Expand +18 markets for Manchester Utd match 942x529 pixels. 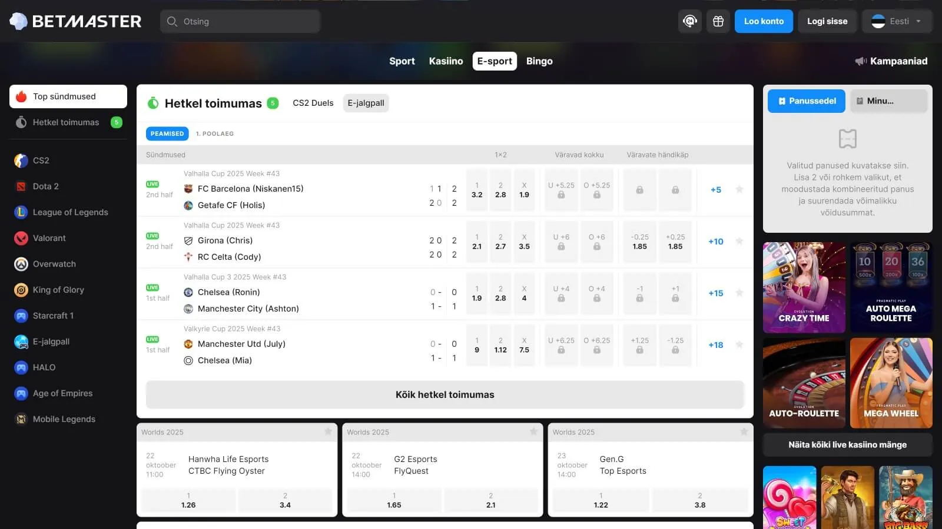click(x=715, y=345)
